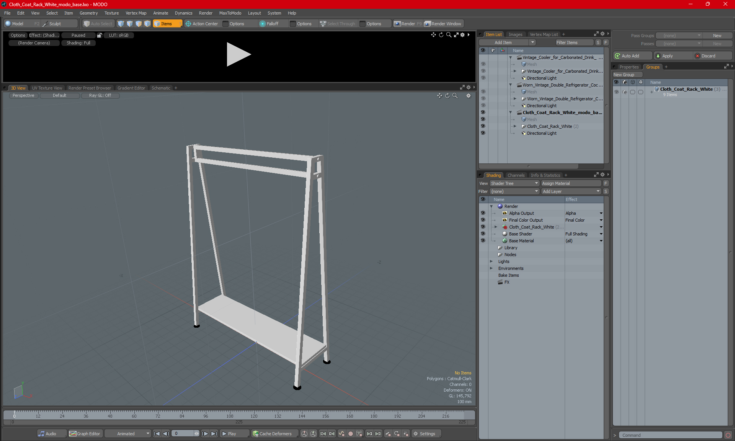Click Perspective view button
Viewport: 735px width, 441px height.
pyautogui.click(x=23, y=96)
